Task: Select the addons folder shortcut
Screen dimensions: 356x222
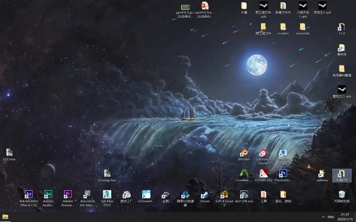Action: click(x=322, y=175)
